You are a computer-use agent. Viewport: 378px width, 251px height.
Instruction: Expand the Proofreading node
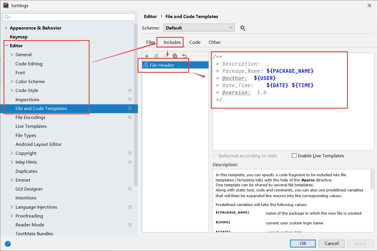coord(12,216)
